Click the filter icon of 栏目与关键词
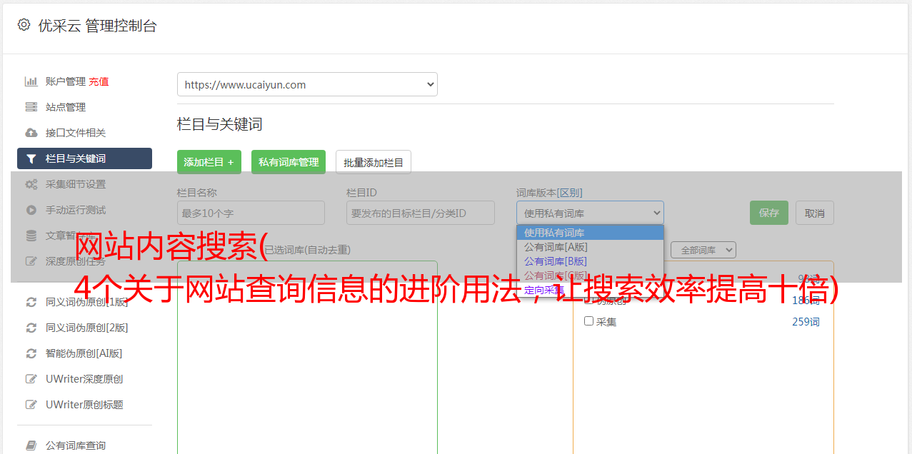 (31, 158)
